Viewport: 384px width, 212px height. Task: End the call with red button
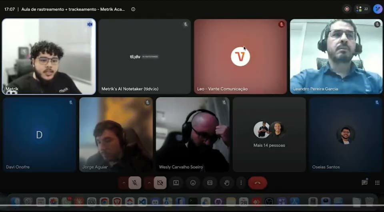click(257, 183)
